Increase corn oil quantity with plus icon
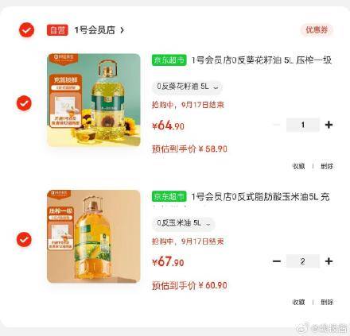Image resolution: width=350 pixels, height=336 pixels. point(329,261)
